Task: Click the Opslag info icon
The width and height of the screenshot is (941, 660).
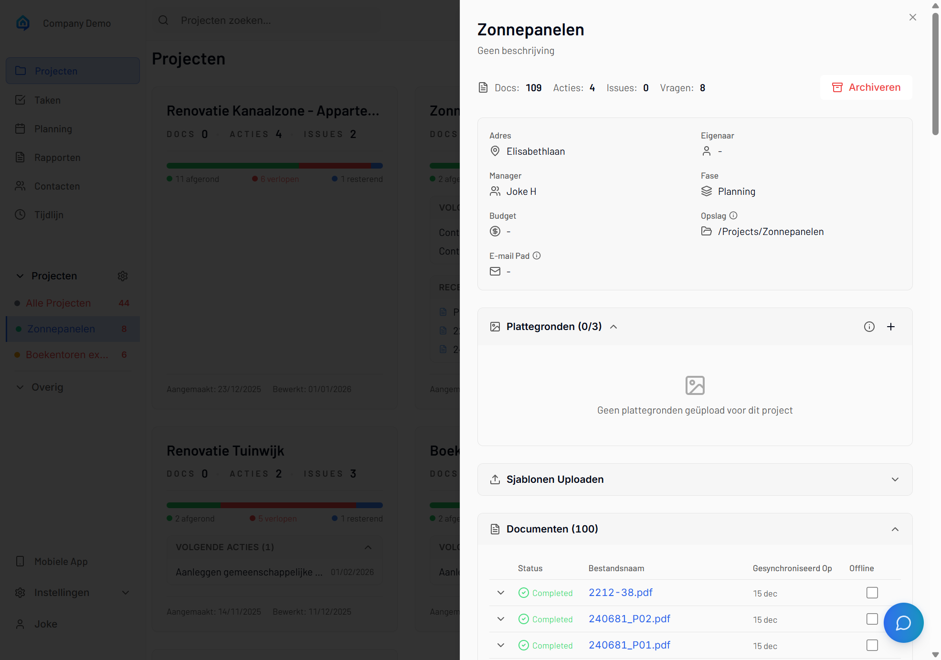Action: (733, 215)
